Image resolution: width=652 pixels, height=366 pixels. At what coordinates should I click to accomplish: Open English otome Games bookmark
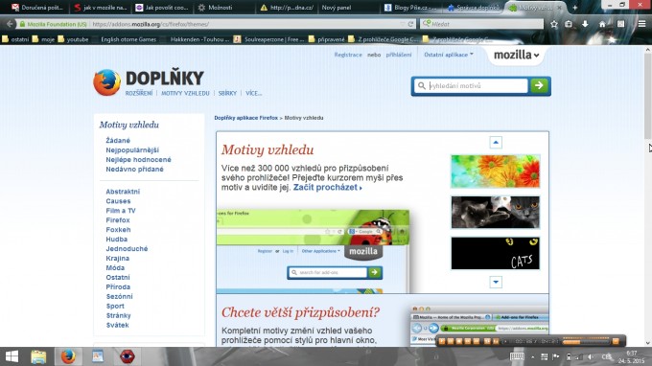point(128,39)
